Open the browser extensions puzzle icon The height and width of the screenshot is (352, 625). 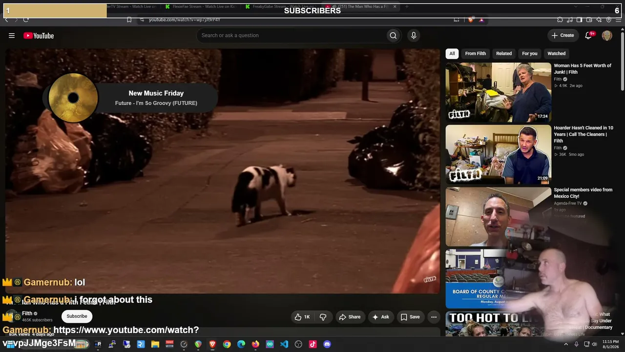(560, 20)
